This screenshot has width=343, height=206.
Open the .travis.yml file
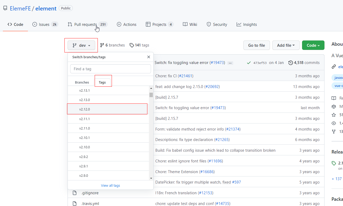90,203
